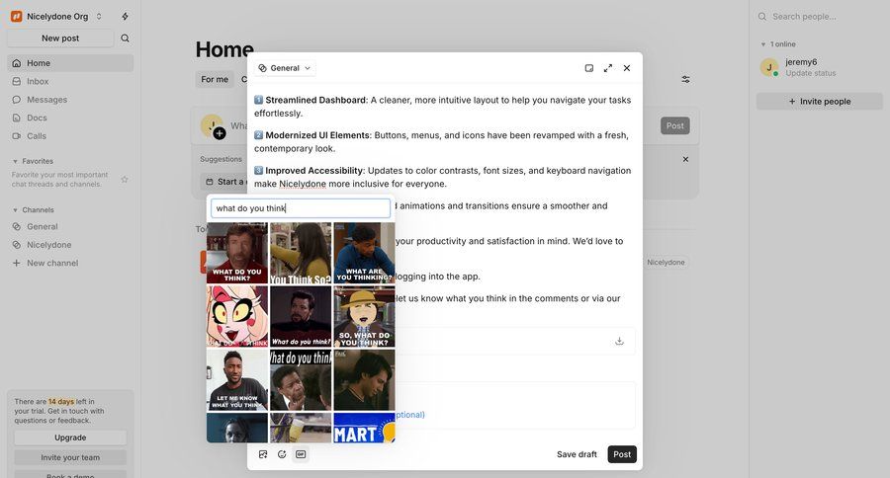Open Calls in the sidebar
Image resolution: width=890 pixels, height=478 pixels.
coord(70,135)
